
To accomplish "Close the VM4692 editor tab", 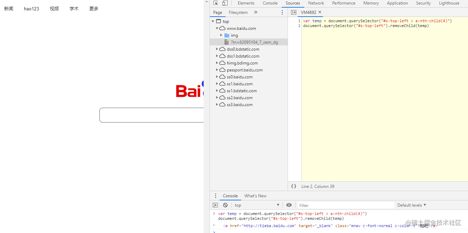I will [x=320, y=12].
